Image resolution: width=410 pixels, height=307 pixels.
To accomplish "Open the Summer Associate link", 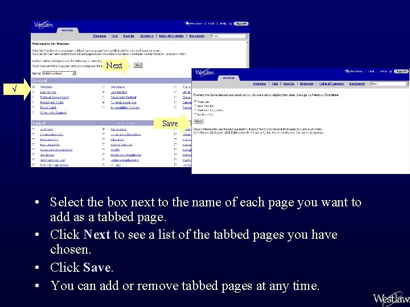I will [x=124, y=102].
